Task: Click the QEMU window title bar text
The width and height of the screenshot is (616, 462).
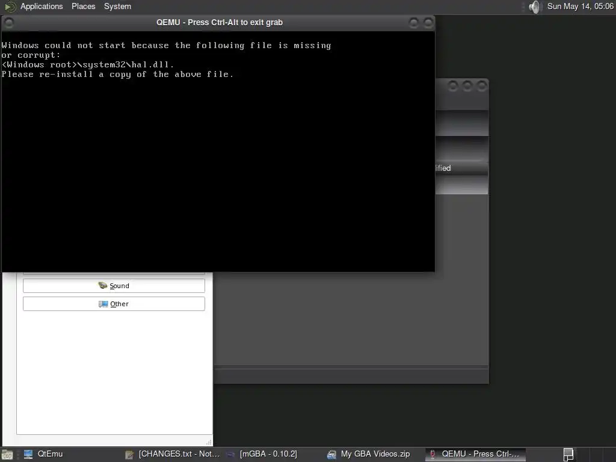Action: click(220, 22)
